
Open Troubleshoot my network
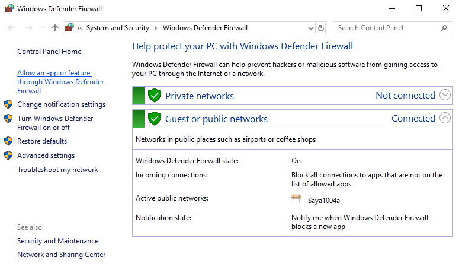[57, 170]
